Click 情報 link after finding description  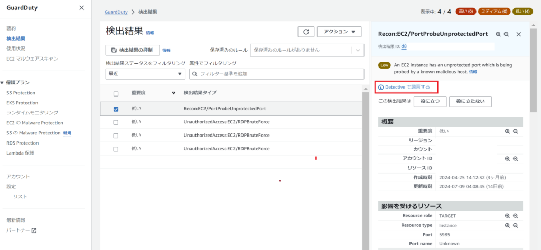473,72
